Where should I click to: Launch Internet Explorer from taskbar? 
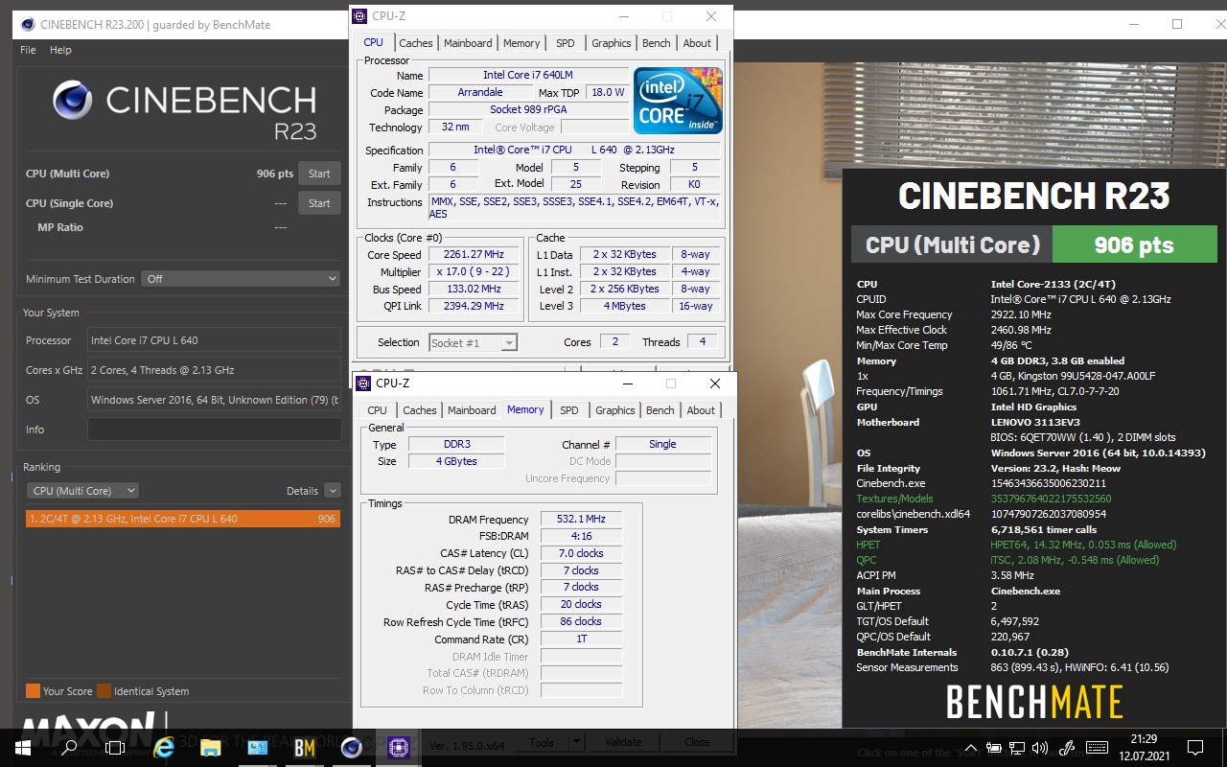click(164, 748)
